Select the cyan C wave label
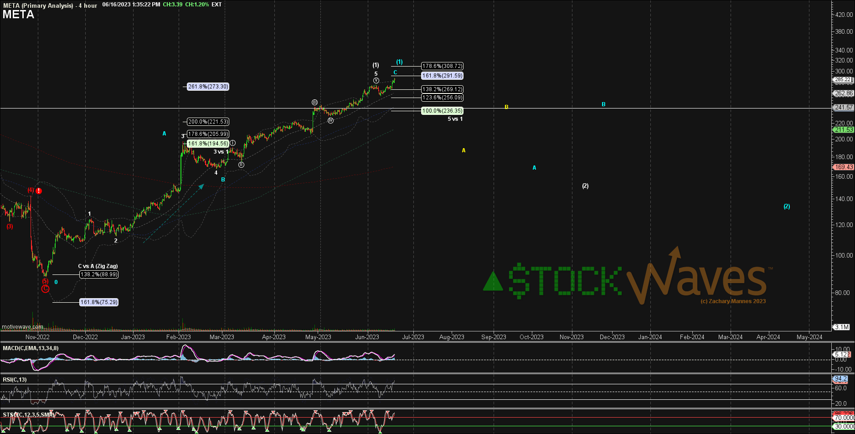Screen dimensions: 855x434 point(395,72)
